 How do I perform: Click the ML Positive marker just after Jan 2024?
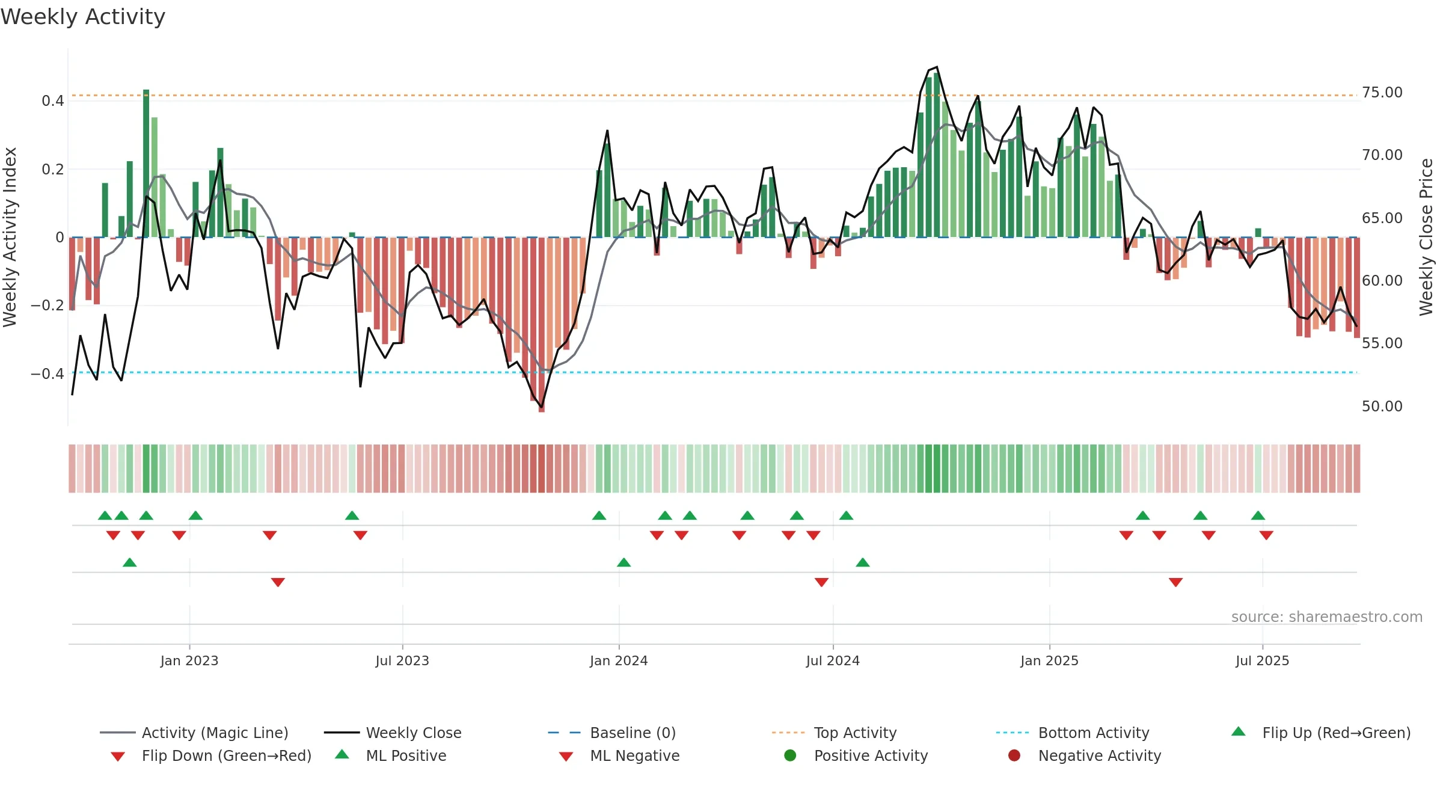(624, 562)
